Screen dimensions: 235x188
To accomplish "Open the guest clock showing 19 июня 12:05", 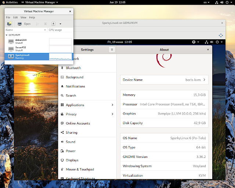I will click(x=120, y=42).
